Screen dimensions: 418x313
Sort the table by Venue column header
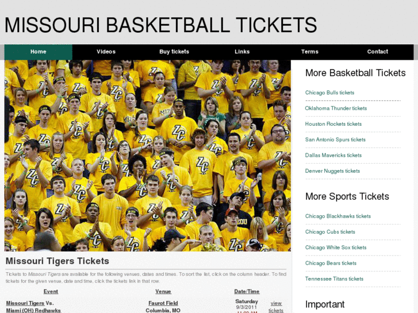tap(163, 291)
